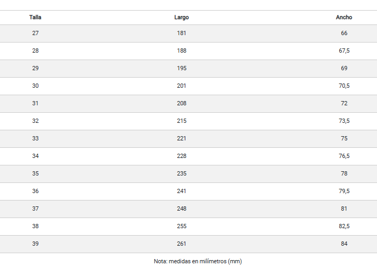The width and height of the screenshot is (377, 267).
Task: Click the width value 69
Action: click(x=344, y=68)
